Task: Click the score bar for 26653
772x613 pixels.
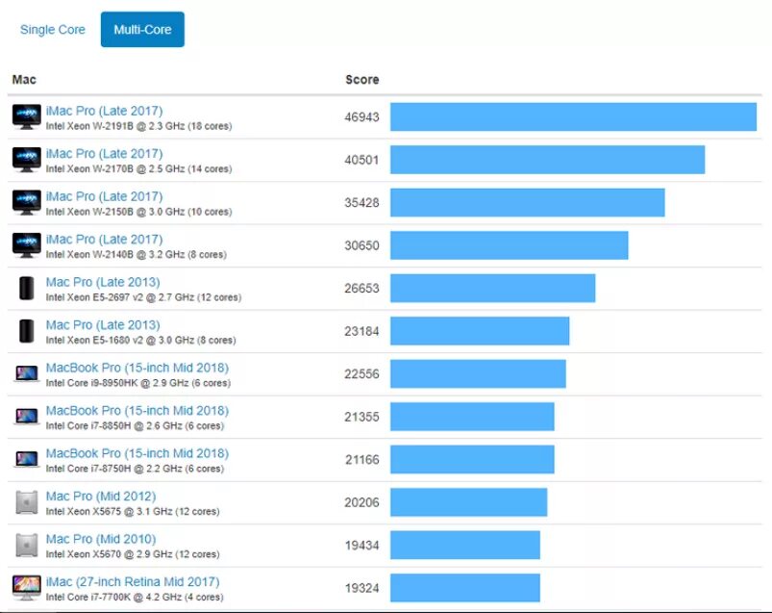Action: coord(493,289)
